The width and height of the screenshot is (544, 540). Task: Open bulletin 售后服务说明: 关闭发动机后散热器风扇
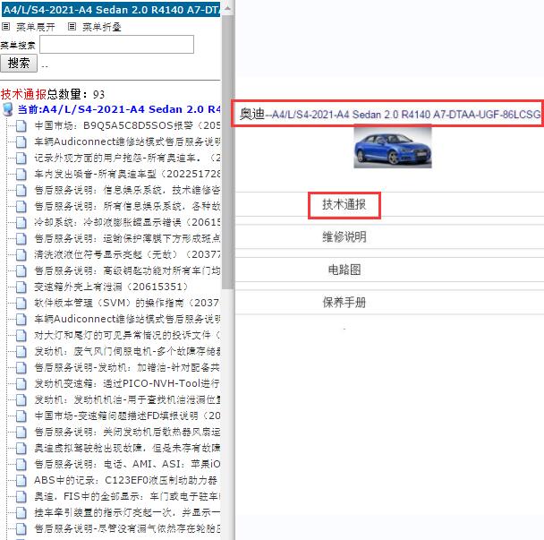click(x=127, y=432)
